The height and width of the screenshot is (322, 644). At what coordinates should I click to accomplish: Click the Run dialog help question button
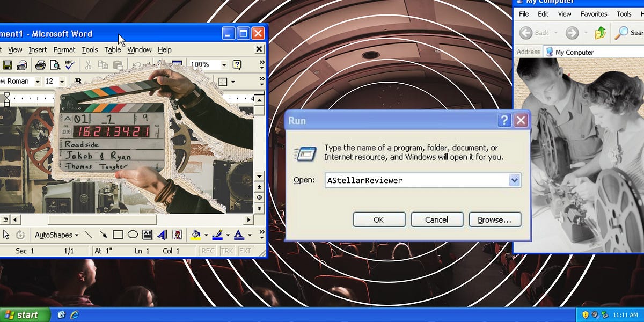(504, 120)
